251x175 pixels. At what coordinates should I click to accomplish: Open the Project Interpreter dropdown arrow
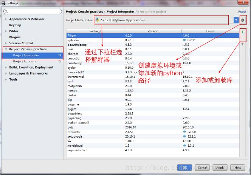tap(236, 20)
